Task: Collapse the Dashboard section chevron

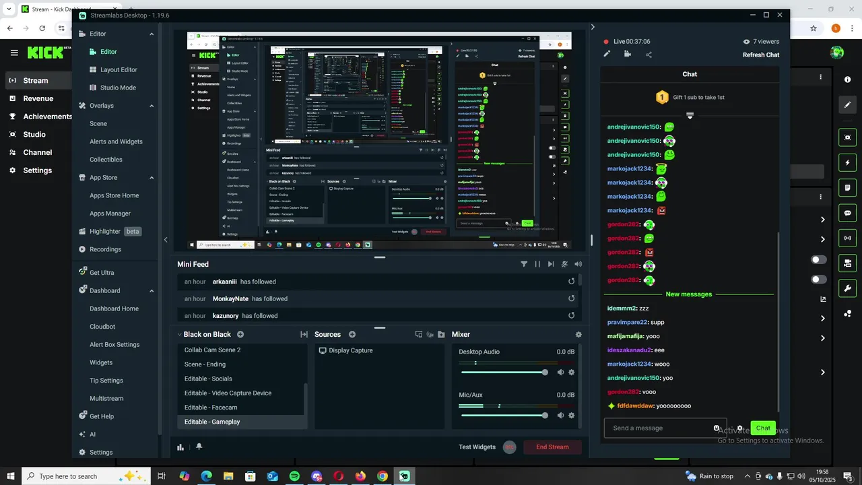Action: [152, 291]
